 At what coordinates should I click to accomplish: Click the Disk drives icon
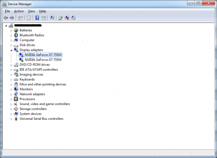coord(16,46)
